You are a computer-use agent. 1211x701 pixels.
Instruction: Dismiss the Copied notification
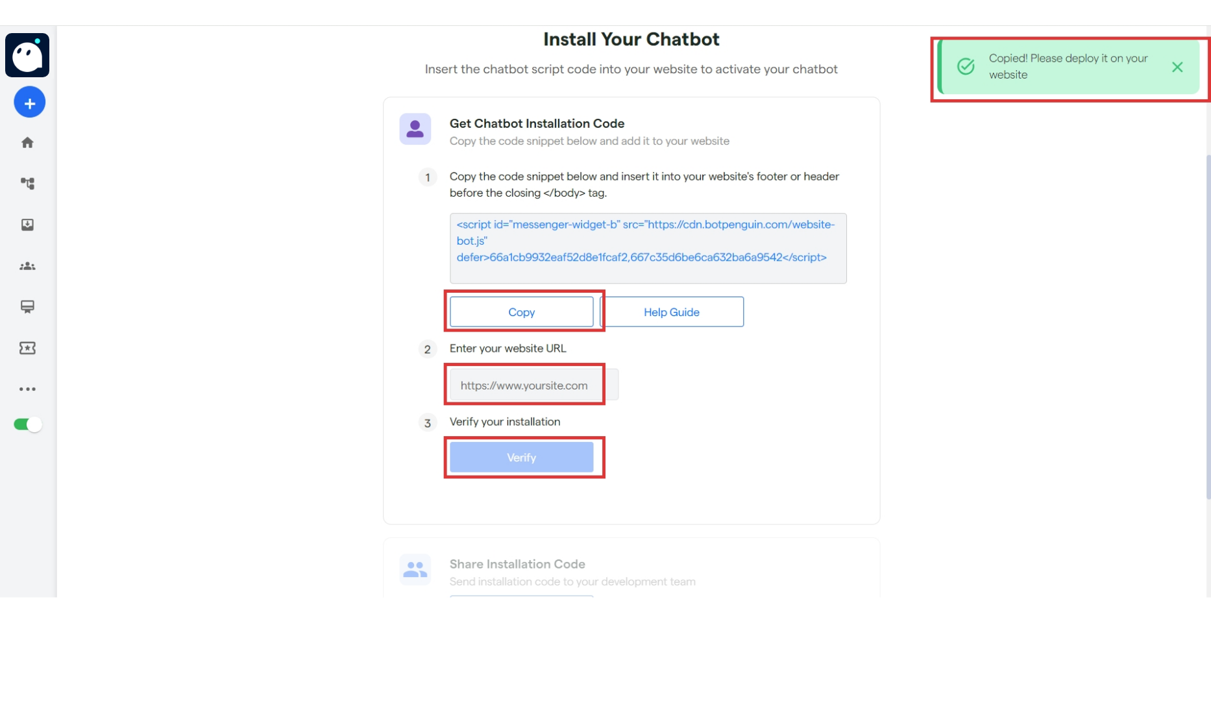tap(1178, 67)
